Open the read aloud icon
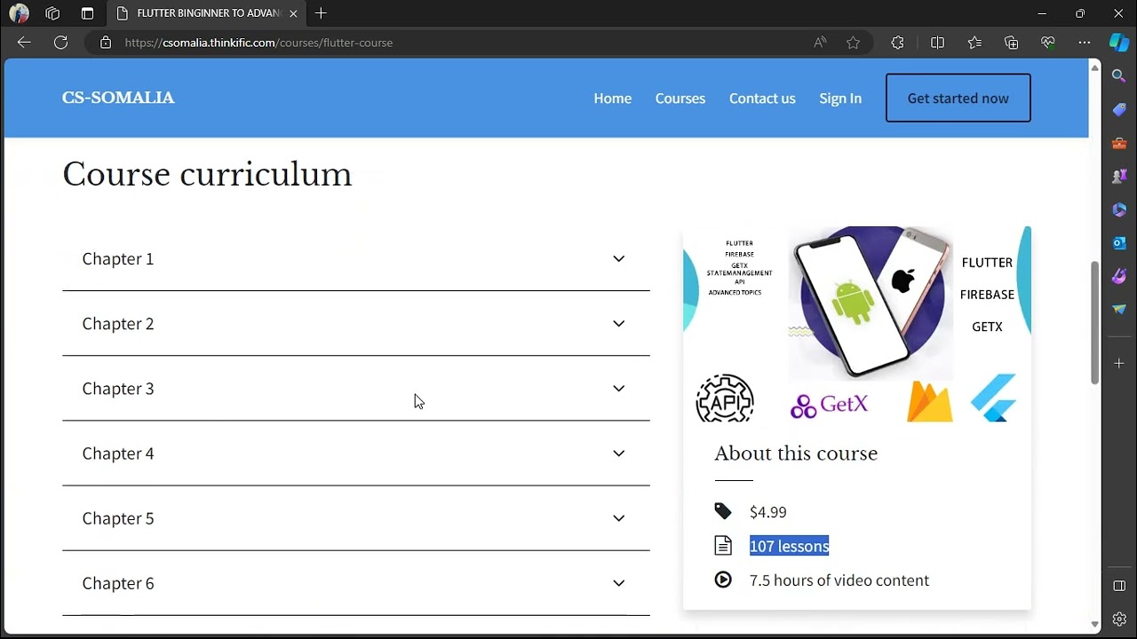The width and height of the screenshot is (1137, 639). point(820,43)
